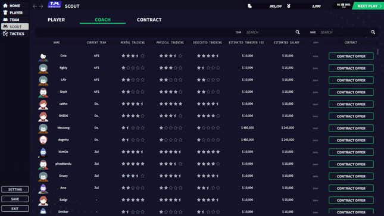Click the team search input field
This screenshot has height=216, width=384.
pyautogui.click(x=269, y=32)
